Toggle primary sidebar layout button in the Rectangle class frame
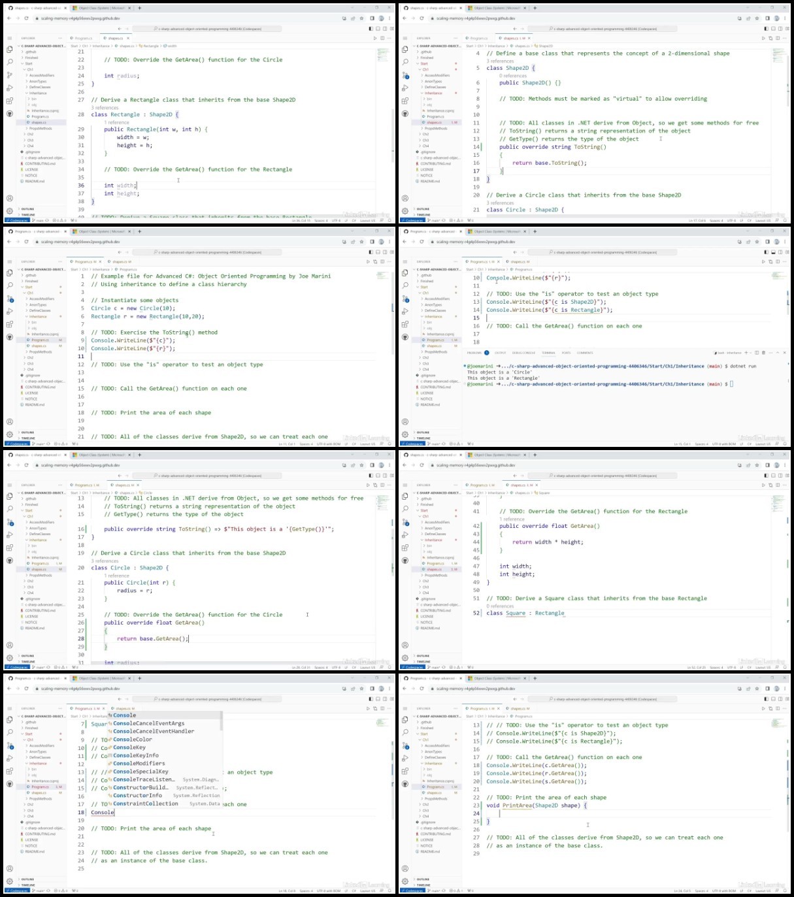Viewport: 794px width, 897px height. click(371, 29)
